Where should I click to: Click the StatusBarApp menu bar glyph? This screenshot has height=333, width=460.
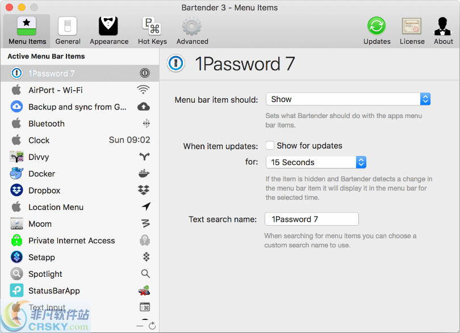coord(144,290)
